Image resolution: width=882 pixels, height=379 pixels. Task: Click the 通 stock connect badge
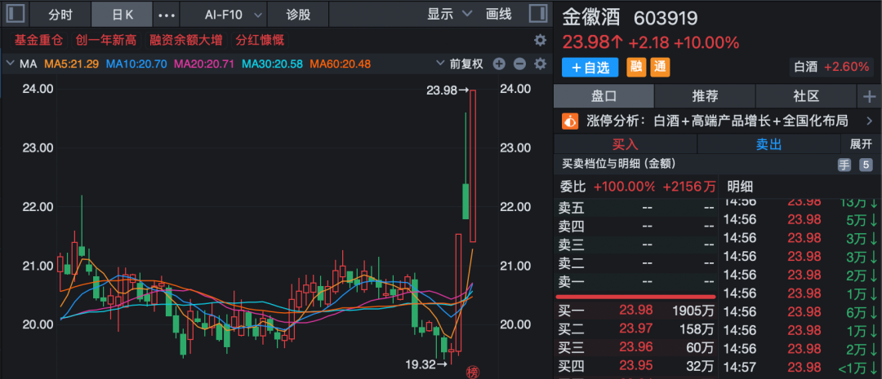point(660,68)
